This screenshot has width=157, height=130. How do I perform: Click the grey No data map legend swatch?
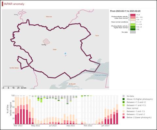pyautogui.click(x=133, y=32)
